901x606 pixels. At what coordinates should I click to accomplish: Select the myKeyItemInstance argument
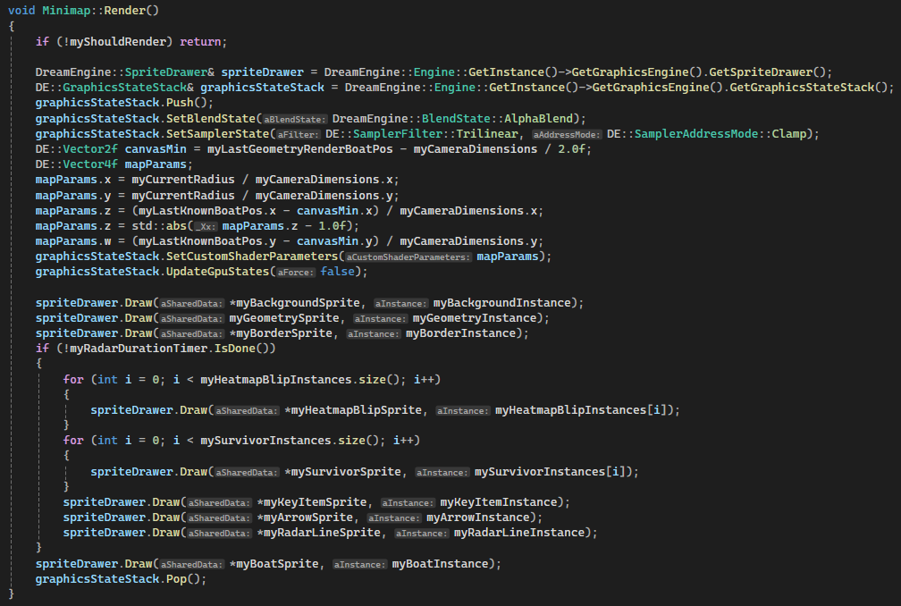coord(499,502)
